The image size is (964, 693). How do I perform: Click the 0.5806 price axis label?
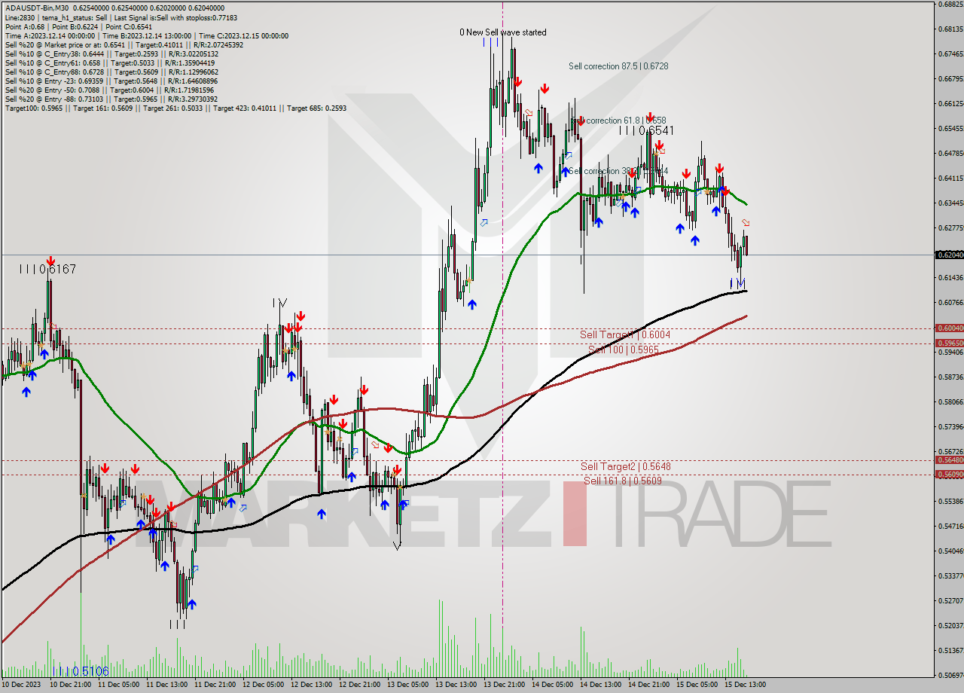pyautogui.click(x=950, y=401)
